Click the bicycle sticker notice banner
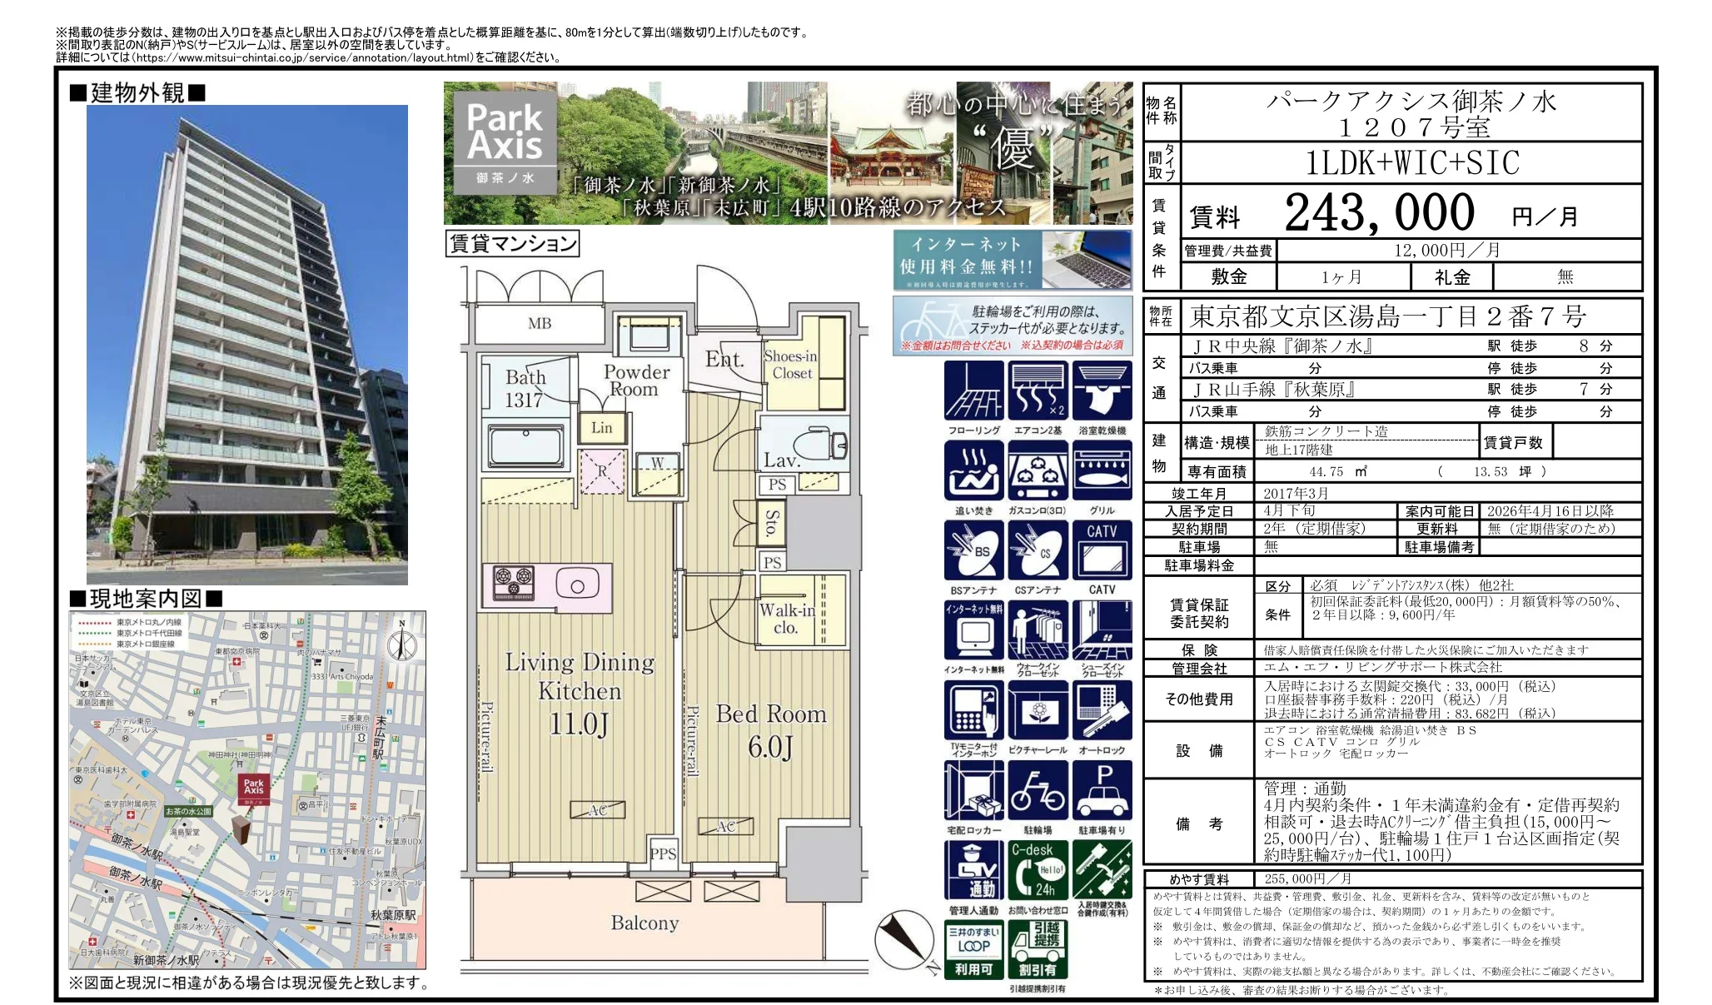Viewport: 1712px width, 1005px height. 1012,326
